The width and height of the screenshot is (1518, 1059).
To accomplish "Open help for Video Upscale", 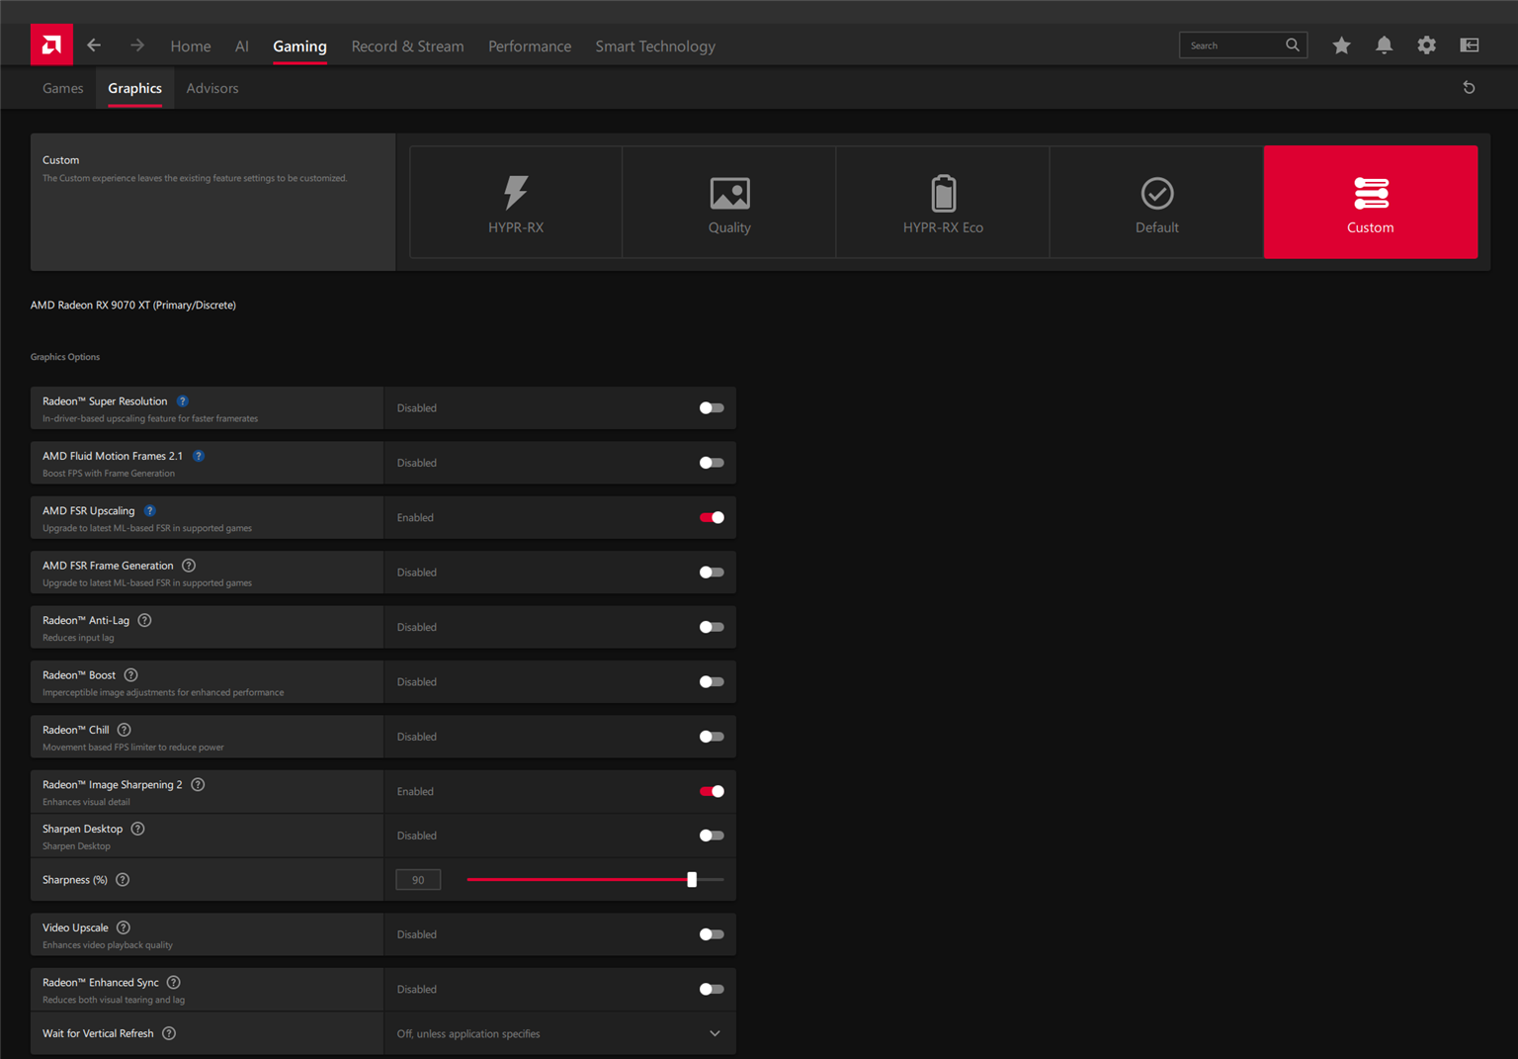I will tap(123, 927).
